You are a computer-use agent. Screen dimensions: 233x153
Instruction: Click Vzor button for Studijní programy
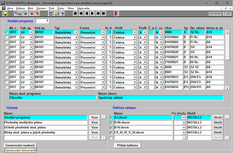tap(95, 118)
